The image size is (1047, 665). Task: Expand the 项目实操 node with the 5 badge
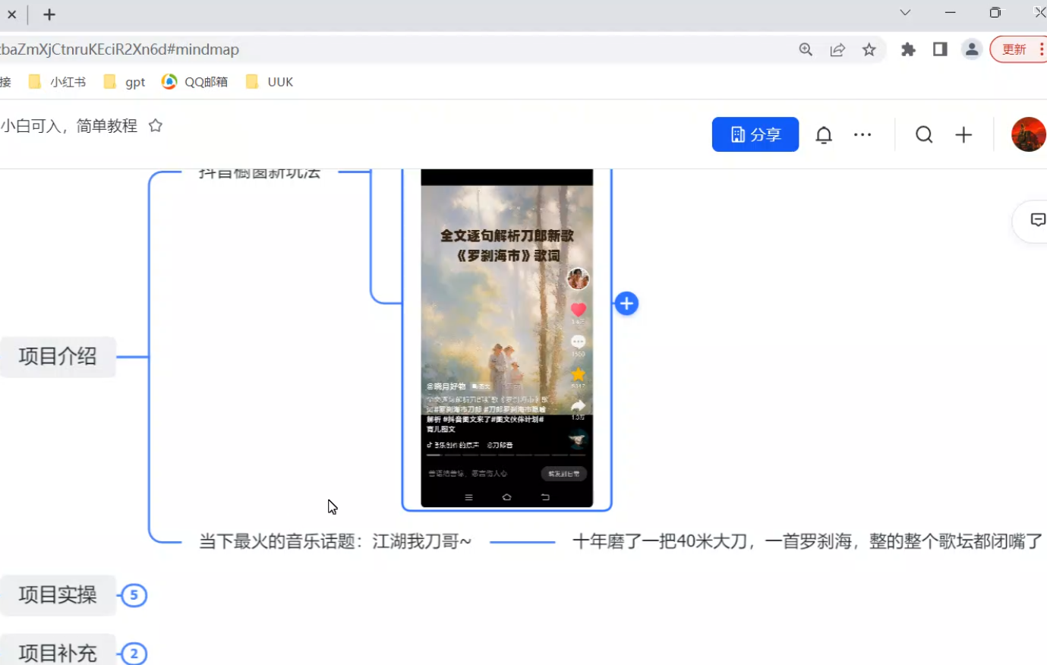(134, 595)
